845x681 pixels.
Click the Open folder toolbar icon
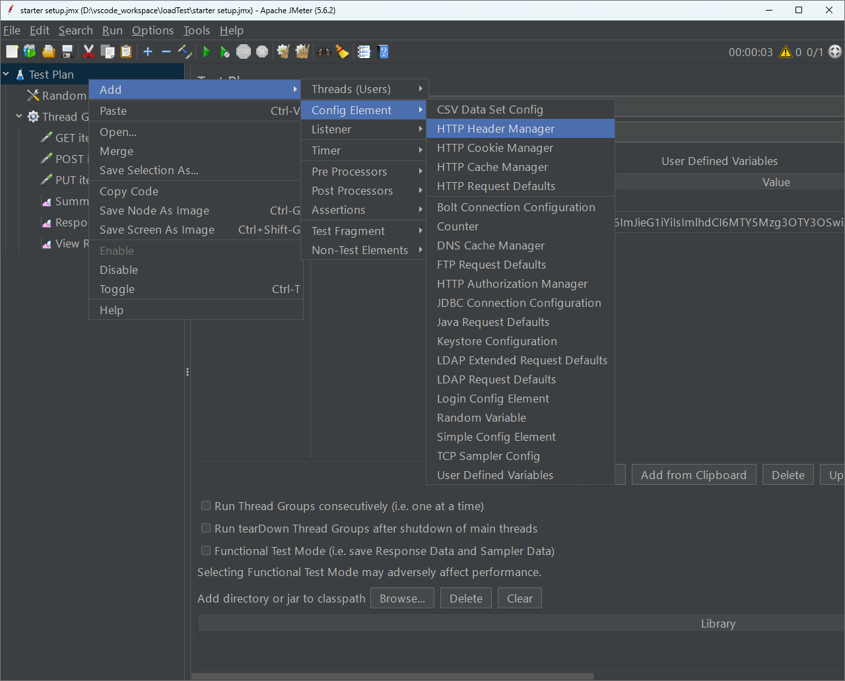click(48, 51)
